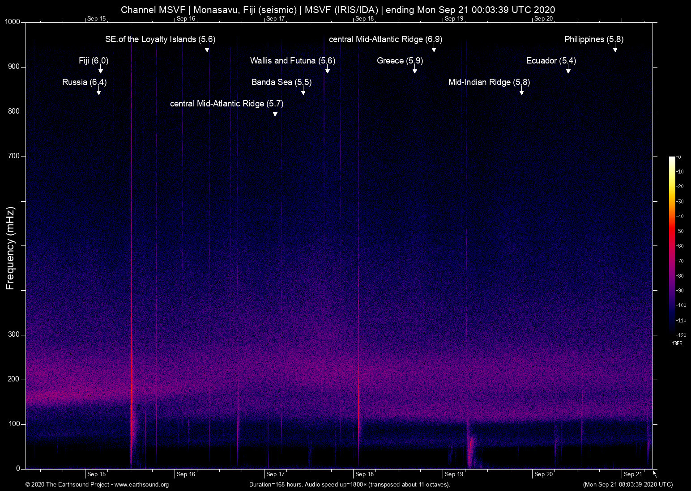Select the Wallis and Futuna (5.6) label
The image size is (691, 491).
(292, 61)
